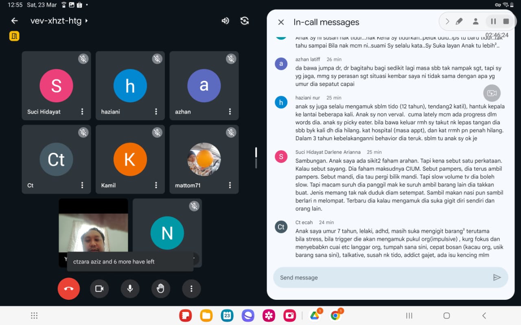Expand meeting details next to vev-xhzt-htg
The image size is (521, 325).
click(x=86, y=21)
